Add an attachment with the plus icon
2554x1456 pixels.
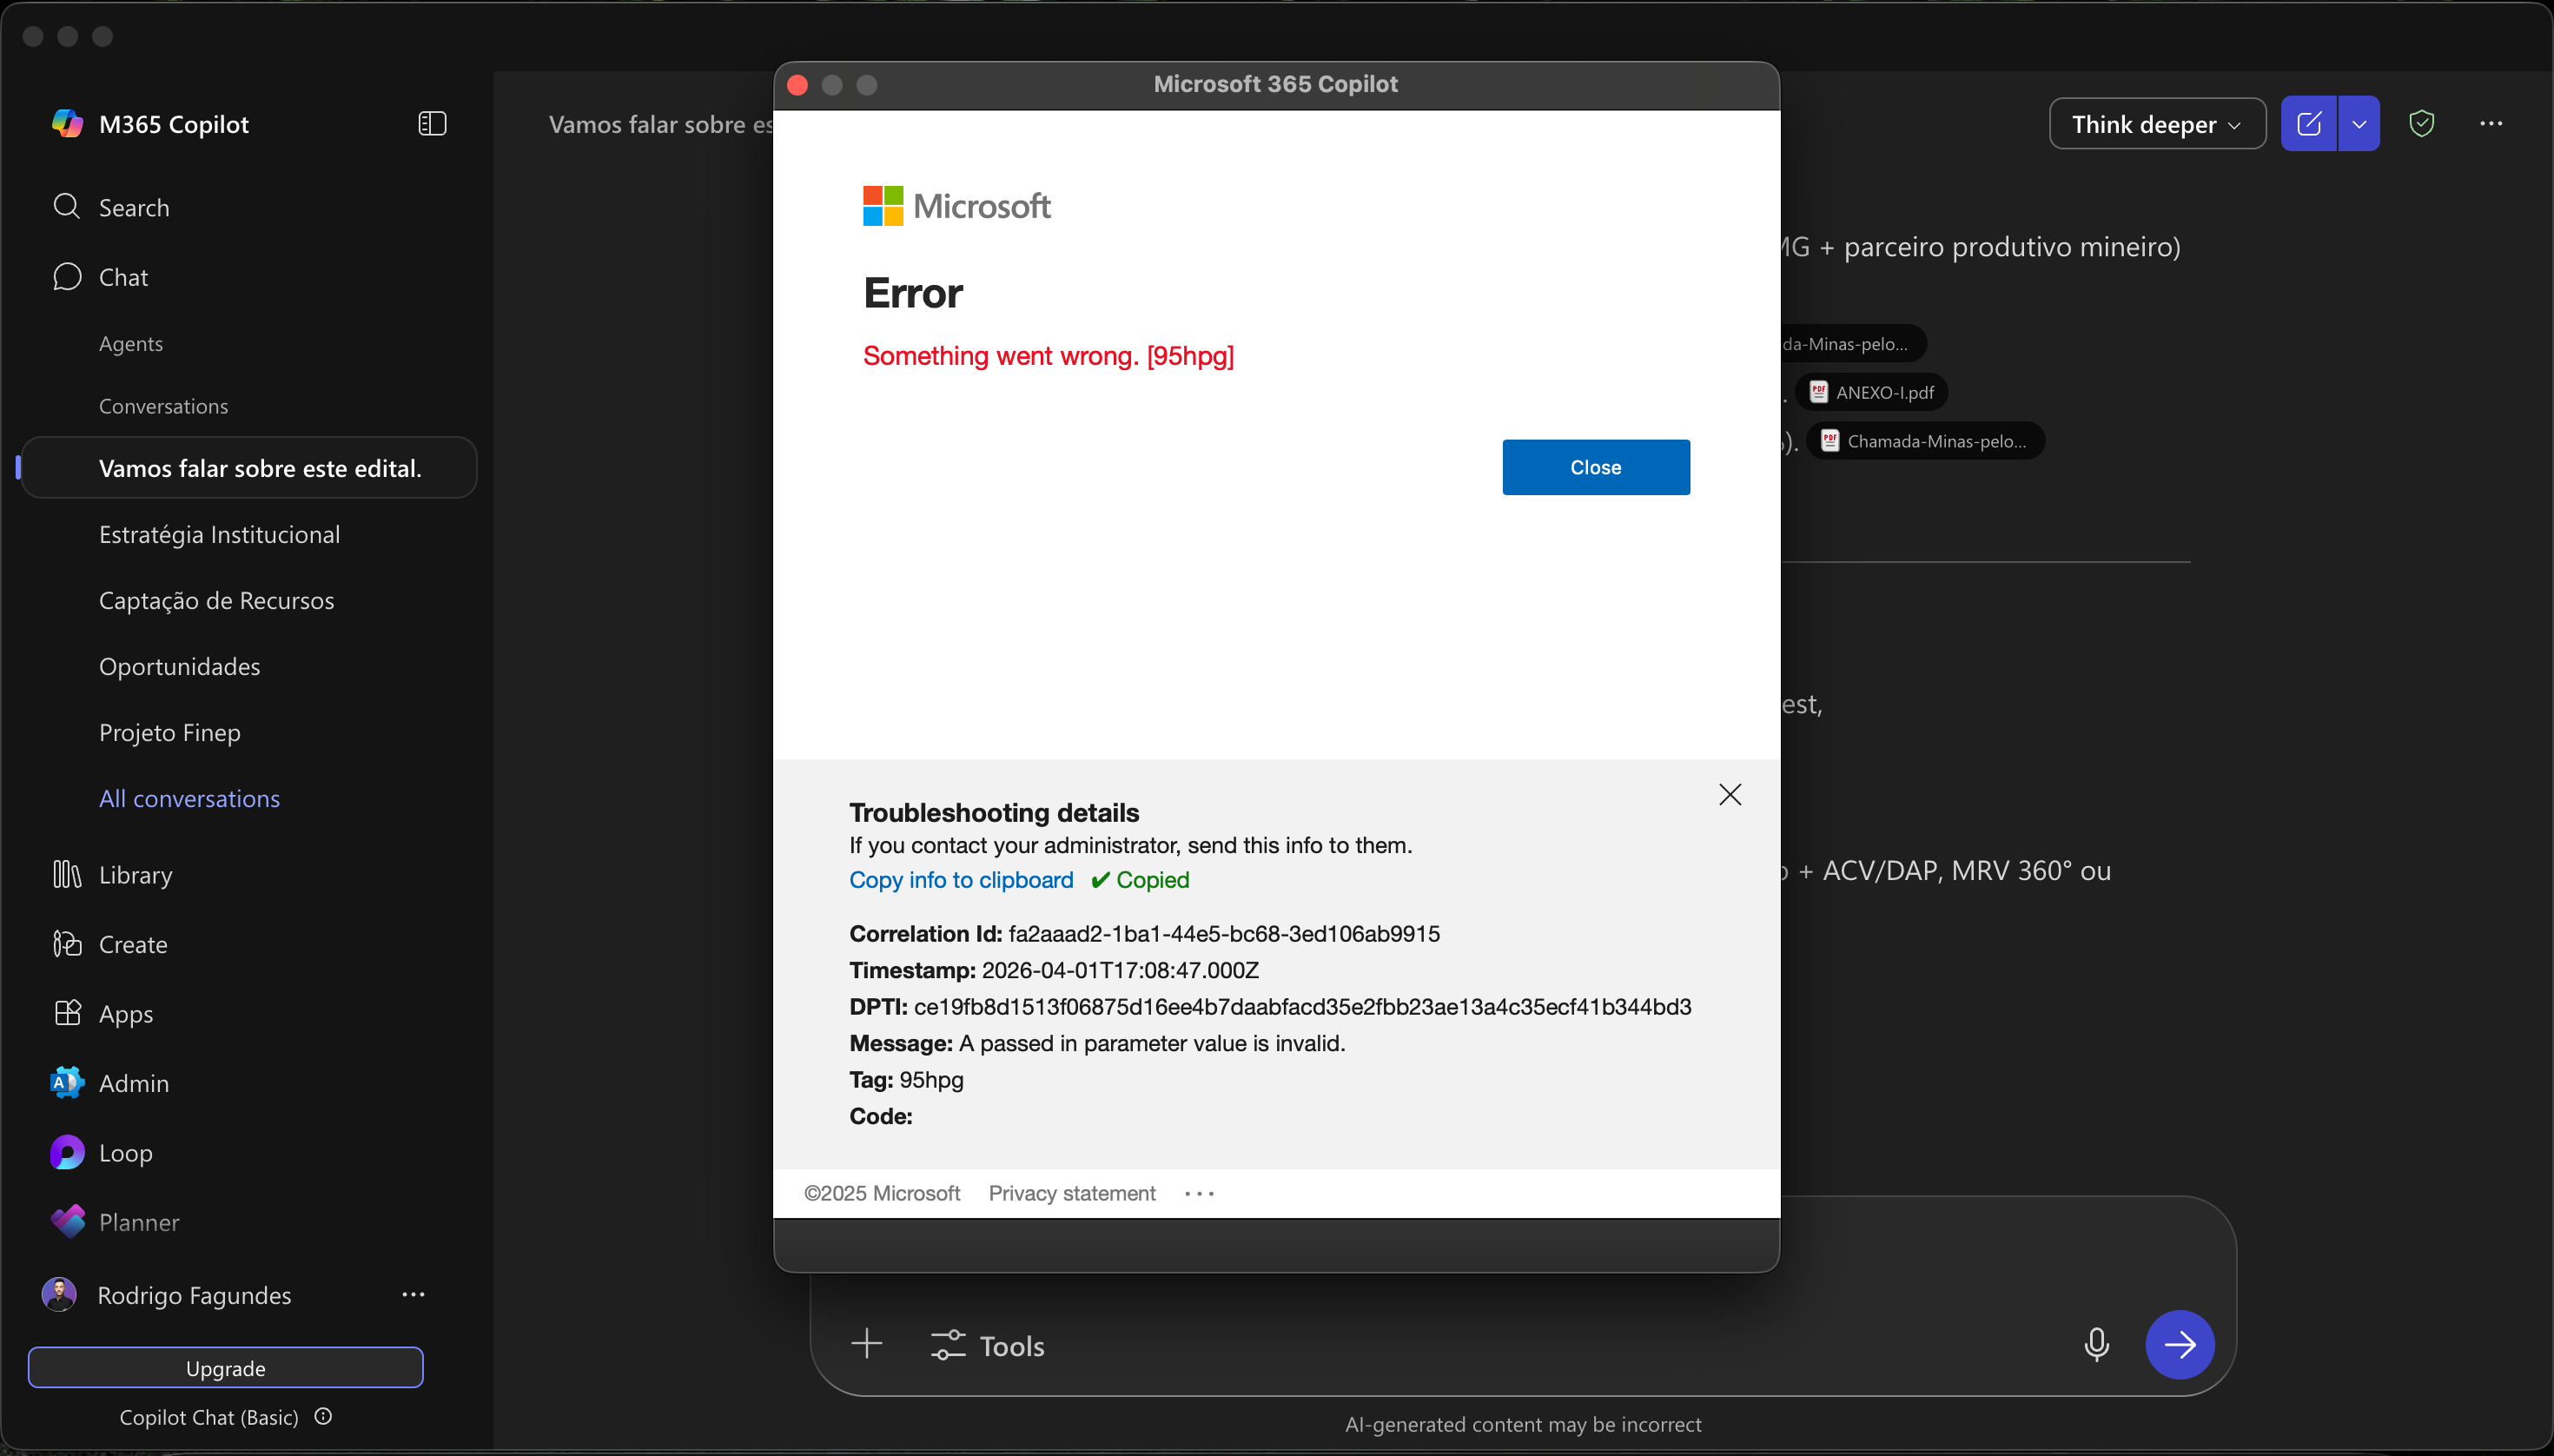click(866, 1344)
